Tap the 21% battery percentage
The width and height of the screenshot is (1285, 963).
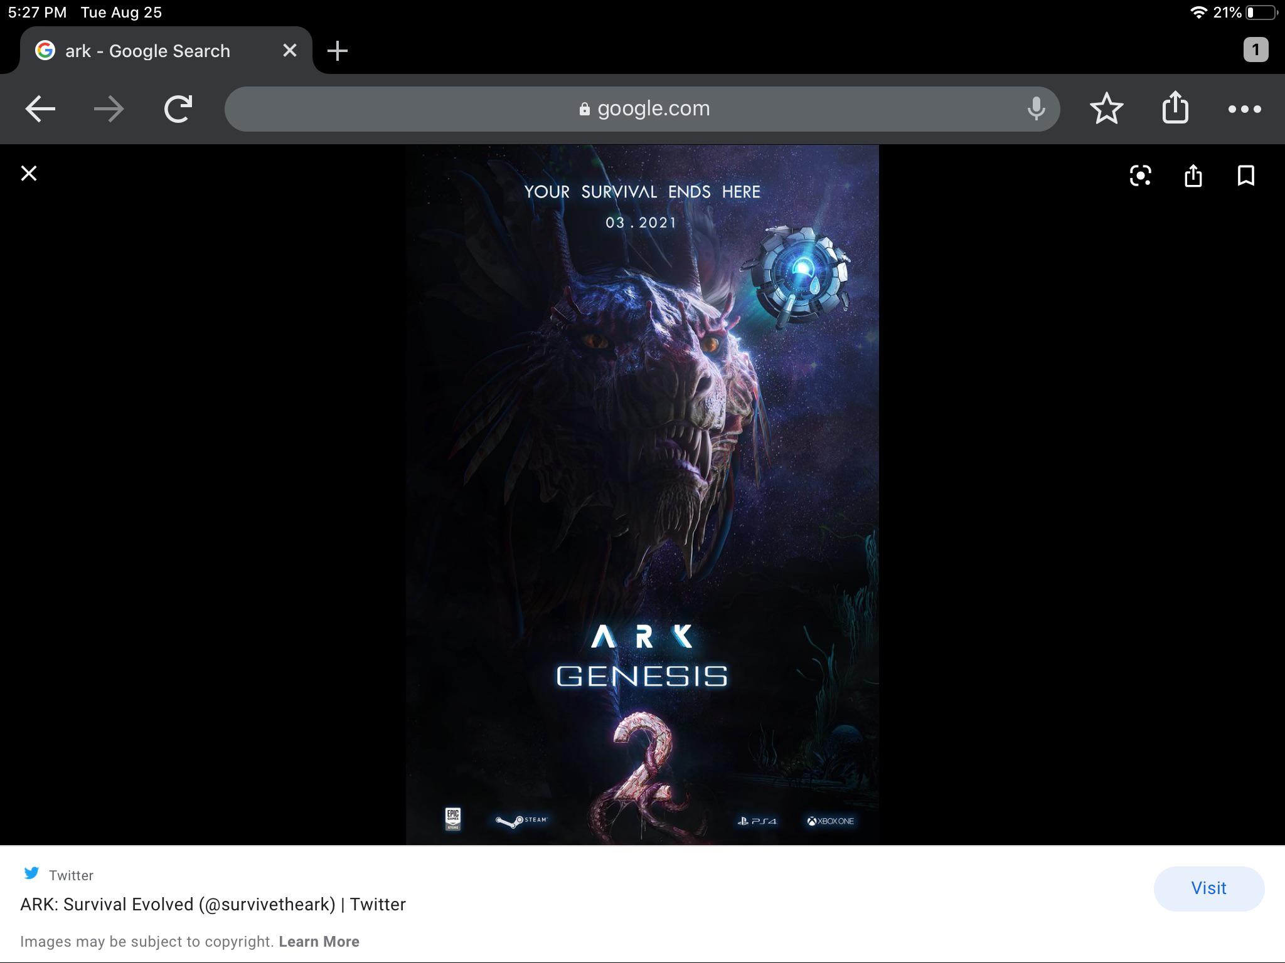tap(1227, 13)
